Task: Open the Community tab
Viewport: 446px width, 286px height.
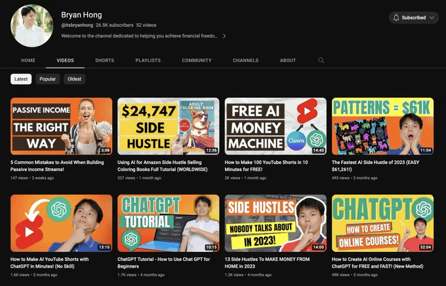Action: point(197,60)
